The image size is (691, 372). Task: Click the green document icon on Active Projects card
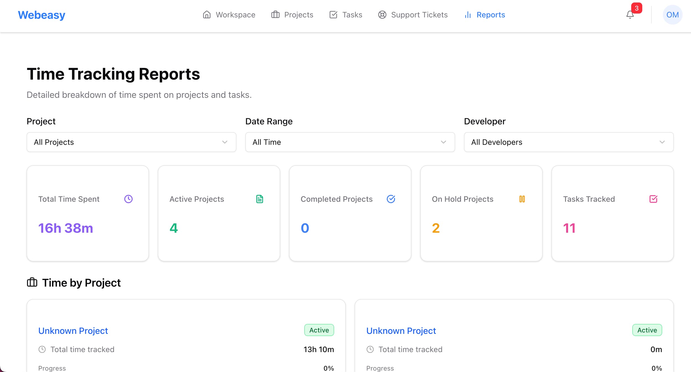pyautogui.click(x=259, y=199)
